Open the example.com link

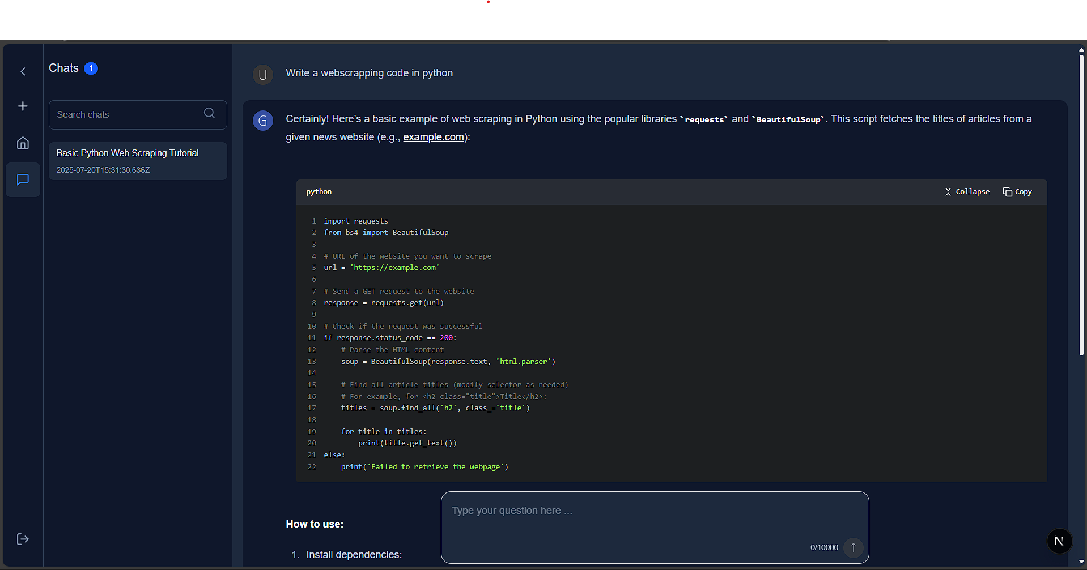click(x=433, y=137)
